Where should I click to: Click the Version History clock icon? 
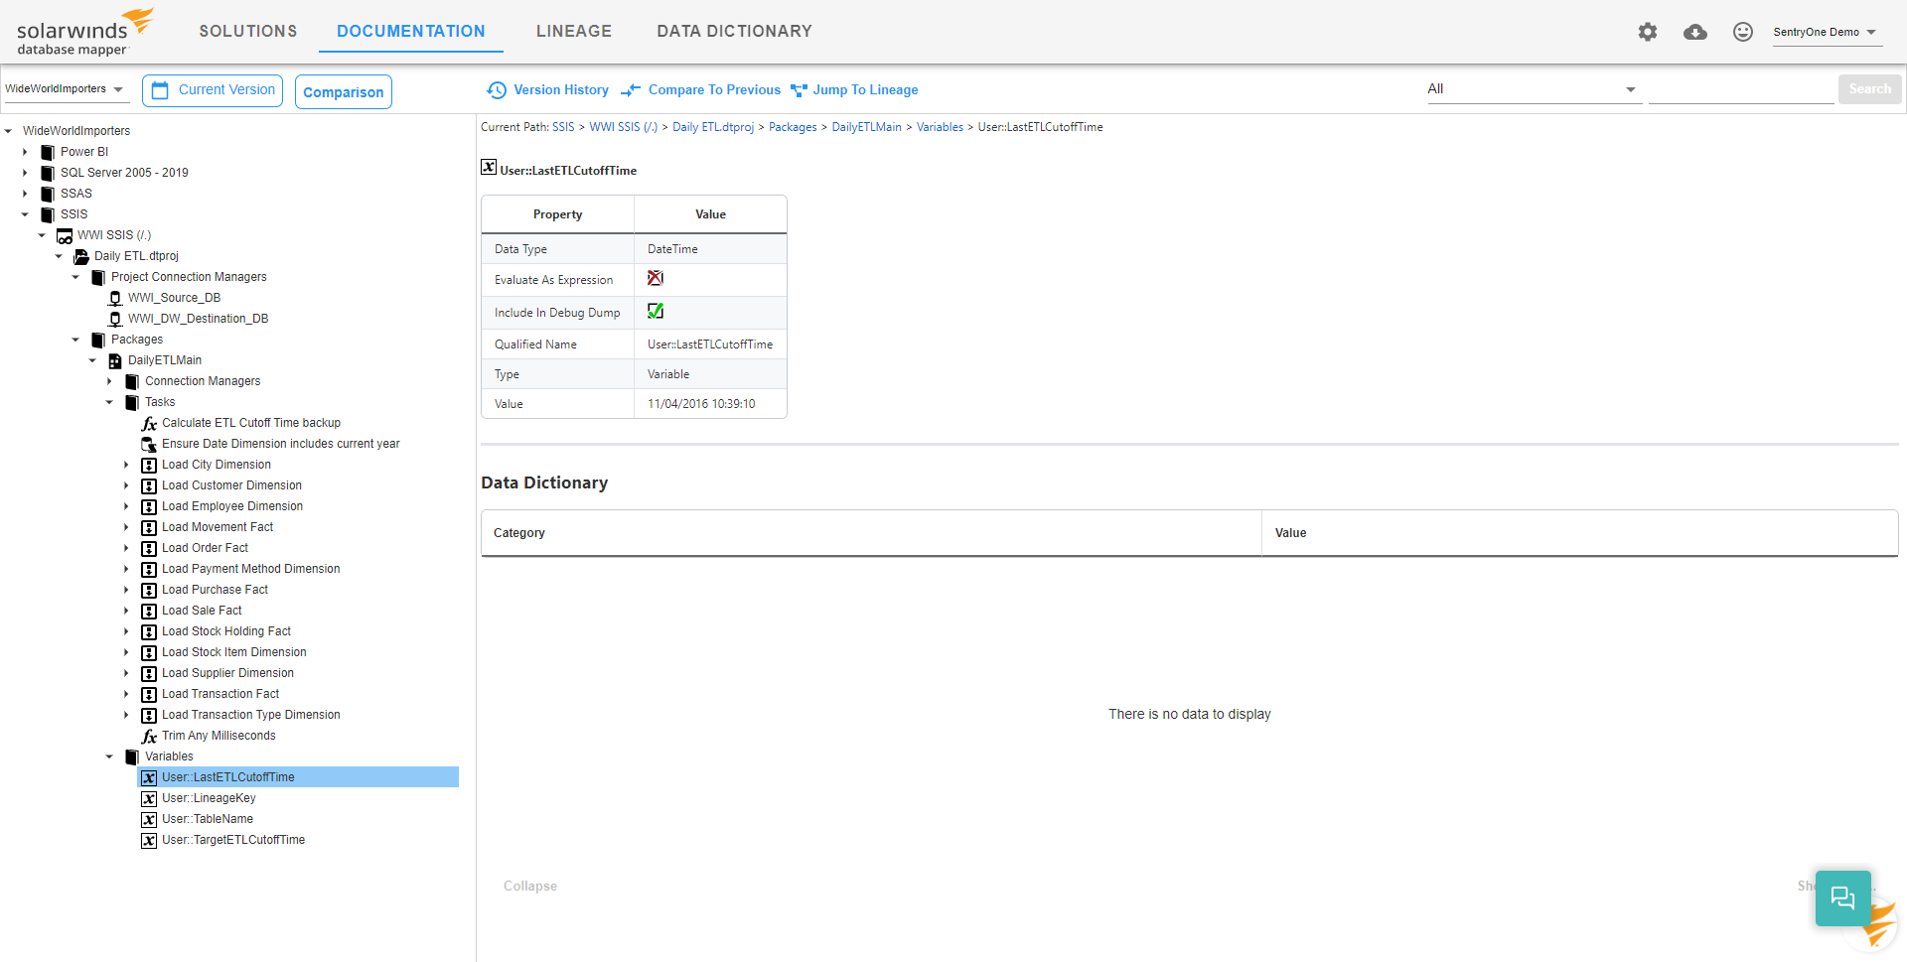click(497, 90)
